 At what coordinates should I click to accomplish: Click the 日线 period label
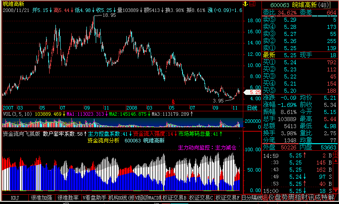tap(252, 108)
